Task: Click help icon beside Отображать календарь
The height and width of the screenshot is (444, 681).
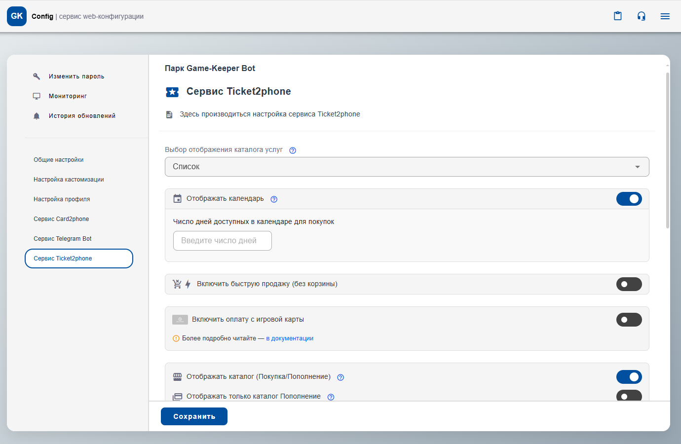Action: pos(274,199)
